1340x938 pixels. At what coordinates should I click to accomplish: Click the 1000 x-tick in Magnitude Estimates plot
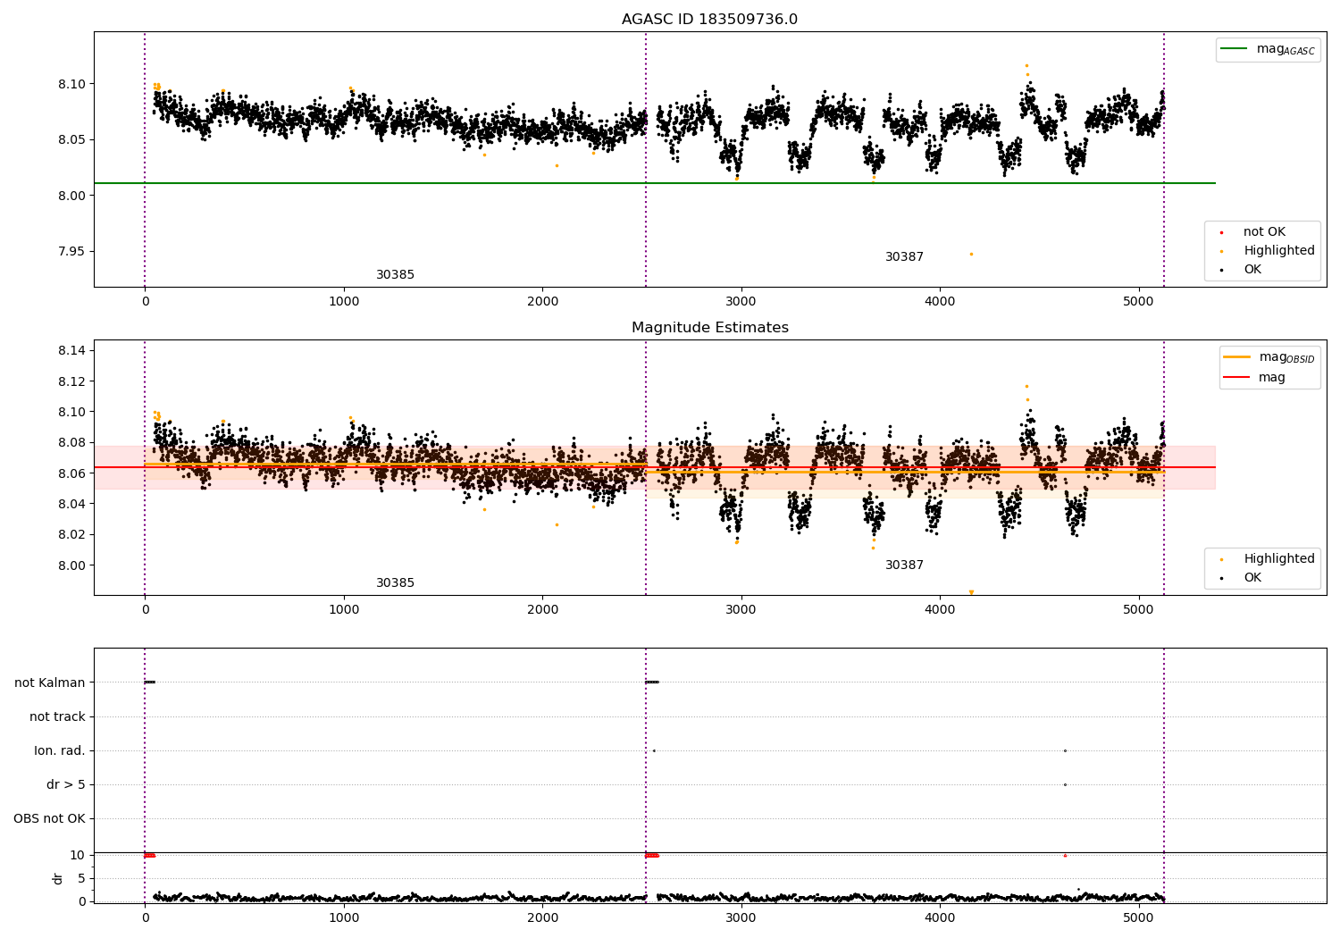coord(344,610)
